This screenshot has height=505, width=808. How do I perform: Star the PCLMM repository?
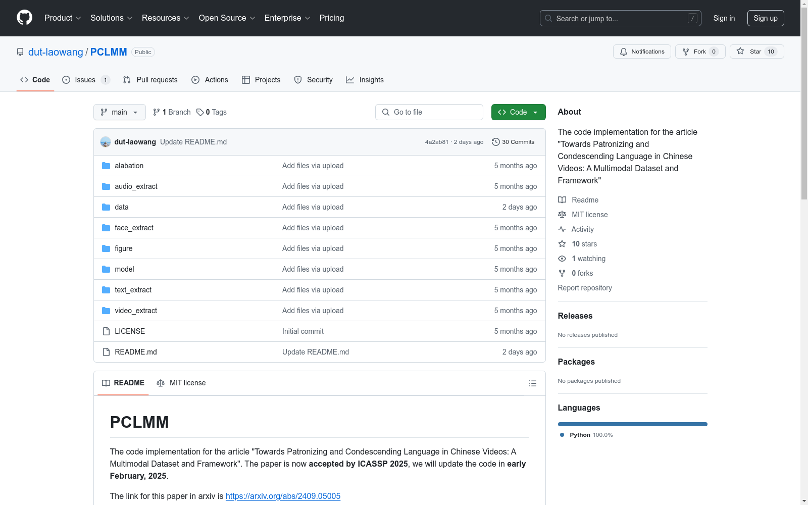(756, 52)
